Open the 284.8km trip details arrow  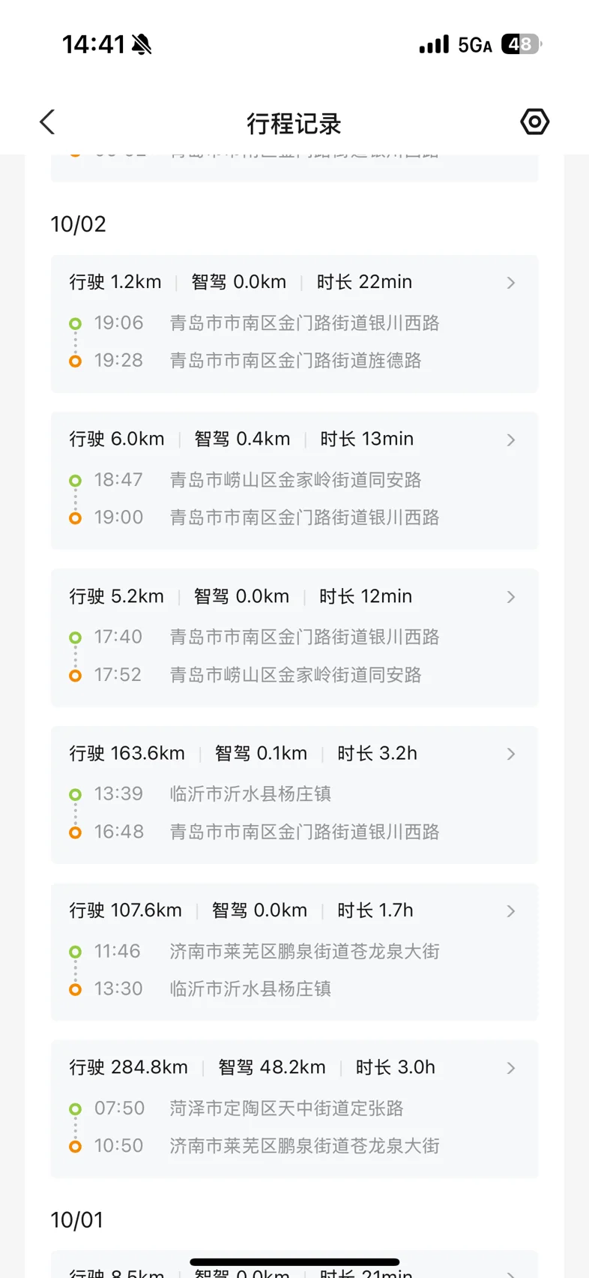[x=511, y=1068]
